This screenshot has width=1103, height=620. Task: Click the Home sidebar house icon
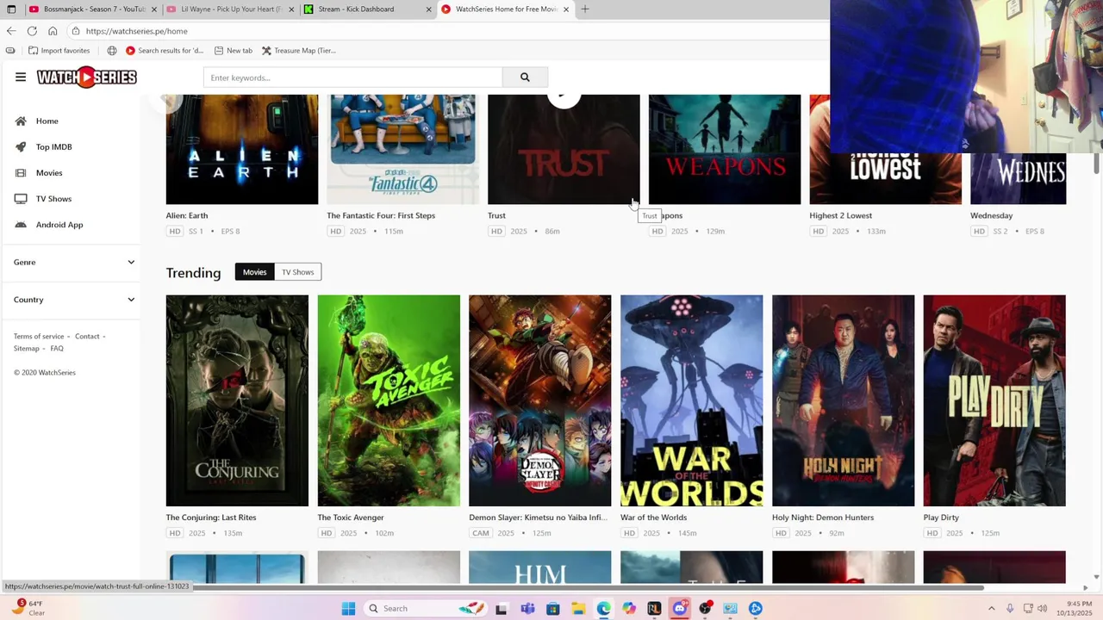21,121
